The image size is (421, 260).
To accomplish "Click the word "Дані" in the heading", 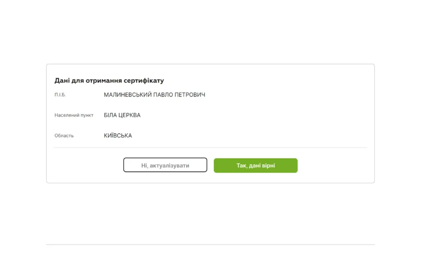I will coord(62,81).
